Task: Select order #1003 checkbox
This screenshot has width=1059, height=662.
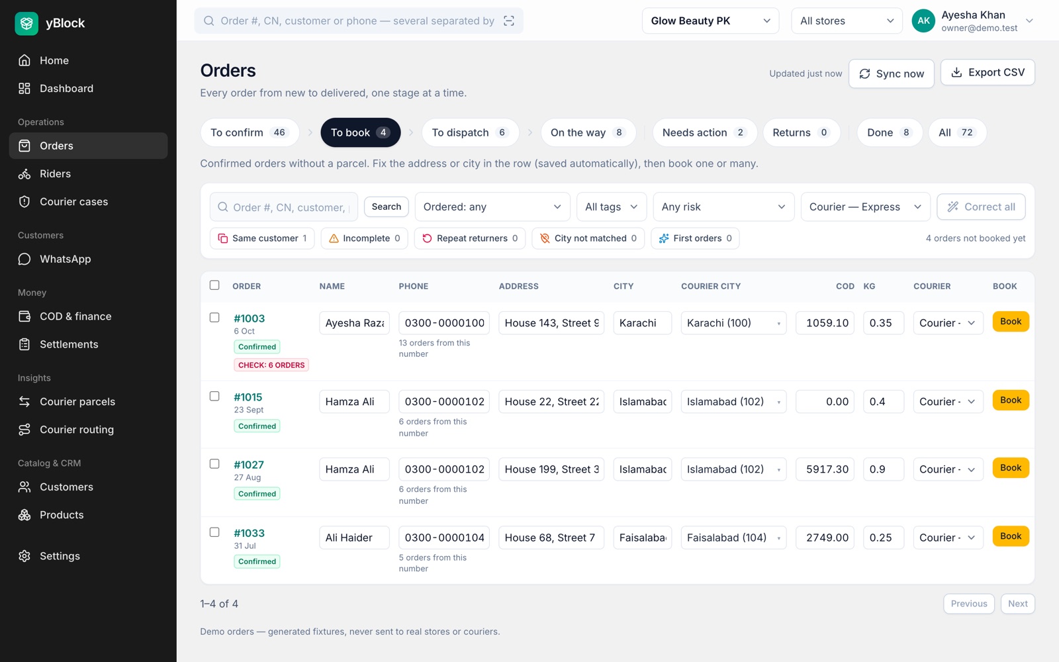Action: click(214, 318)
